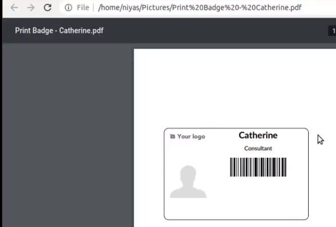Click empty area of dark PDF toolbar
336x227 pixels.
click(x=214, y=31)
